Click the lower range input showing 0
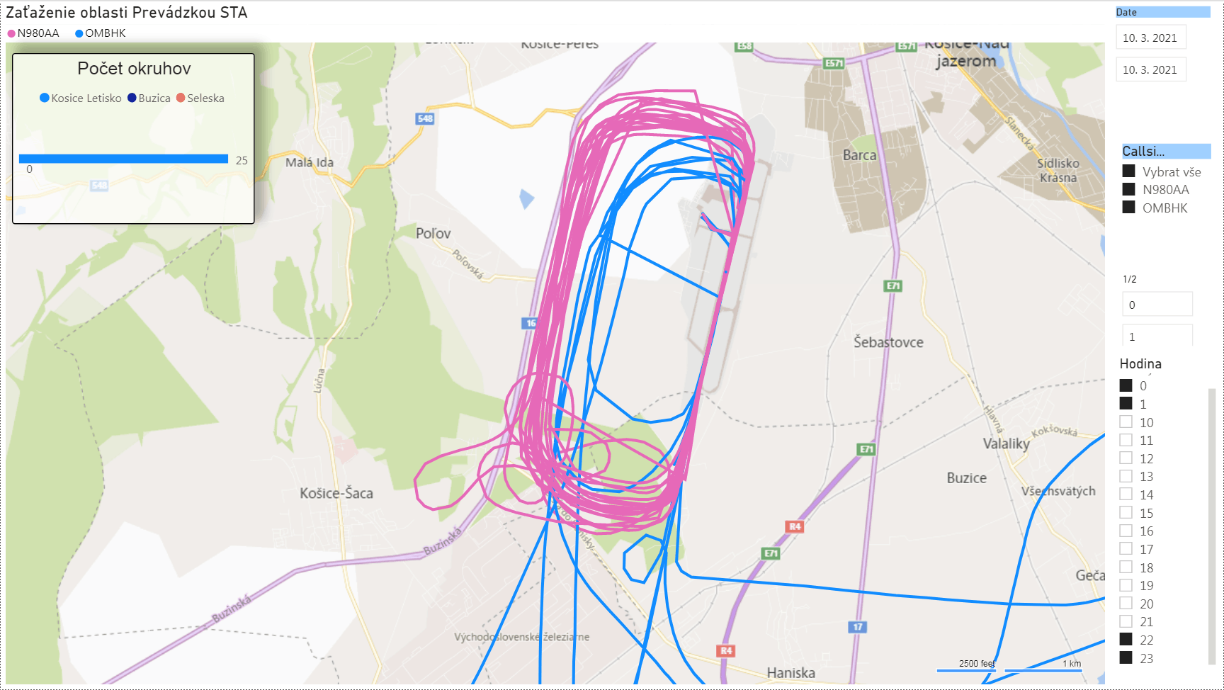 point(1157,305)
